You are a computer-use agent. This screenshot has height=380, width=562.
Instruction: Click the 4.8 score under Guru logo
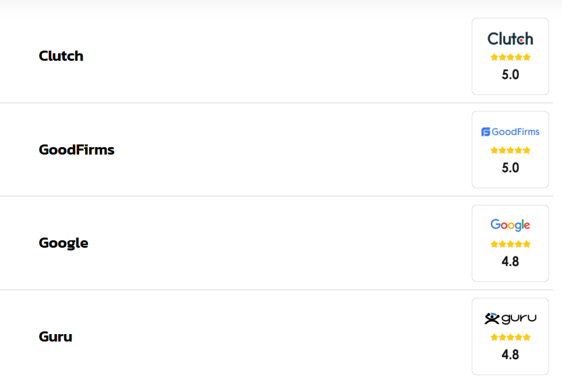pyautogui.click(x=510, y=354)
